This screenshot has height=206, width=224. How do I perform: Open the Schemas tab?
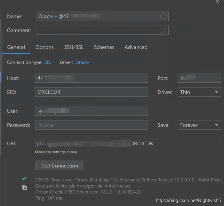pos(104,47)
